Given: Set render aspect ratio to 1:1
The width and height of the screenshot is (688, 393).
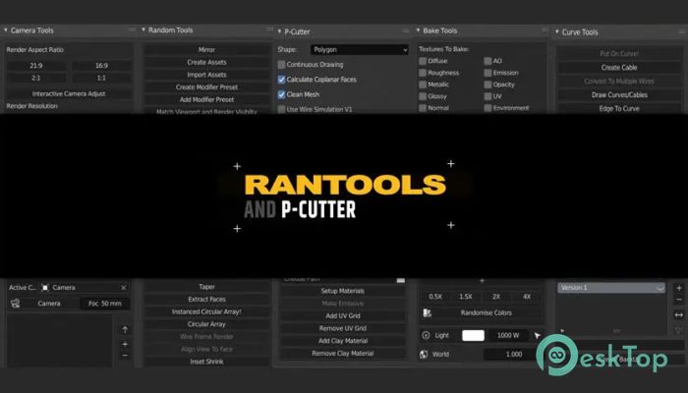Looking at the screenshot, I should [x=101, y=78].
